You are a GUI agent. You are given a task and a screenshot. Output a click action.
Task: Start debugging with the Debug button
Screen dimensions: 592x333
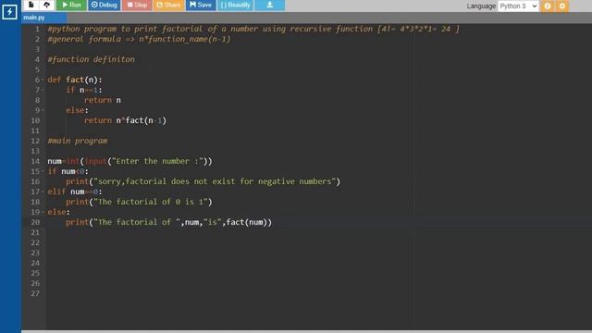(x=105, y=5)
